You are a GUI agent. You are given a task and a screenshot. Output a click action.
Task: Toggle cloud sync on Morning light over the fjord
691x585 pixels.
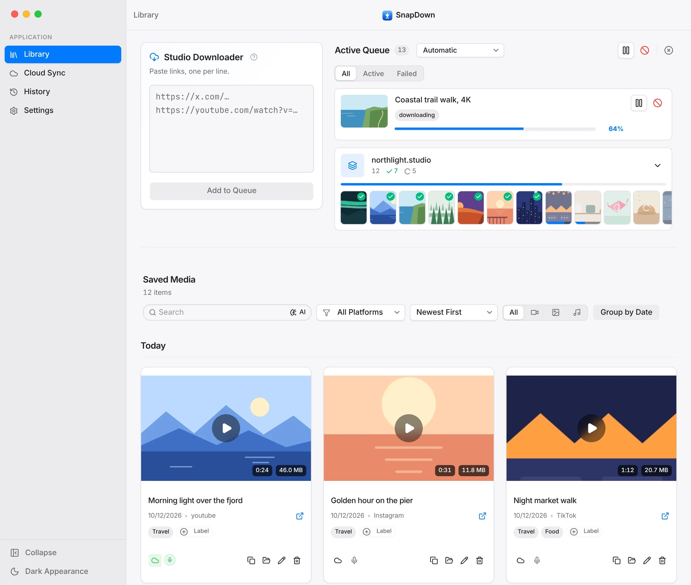[x=155, y=560]
